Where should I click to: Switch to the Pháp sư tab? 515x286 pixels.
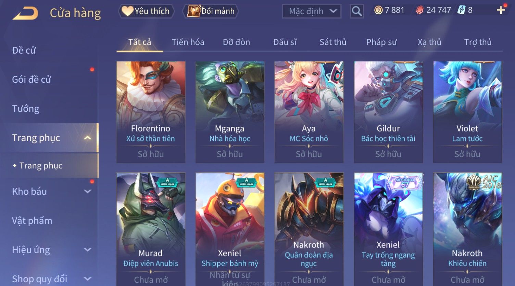[381, 42]
